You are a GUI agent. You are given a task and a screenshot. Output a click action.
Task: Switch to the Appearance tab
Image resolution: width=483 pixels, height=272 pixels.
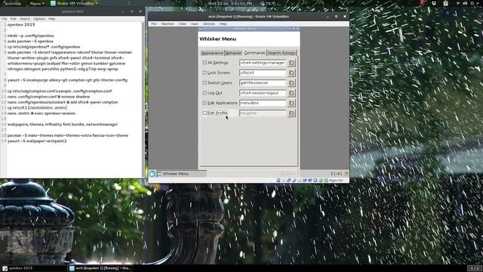coord(212,53)
